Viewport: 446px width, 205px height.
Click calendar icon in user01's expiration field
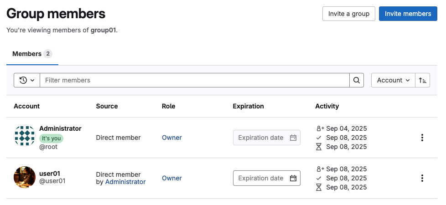click(x=293, y=178)
